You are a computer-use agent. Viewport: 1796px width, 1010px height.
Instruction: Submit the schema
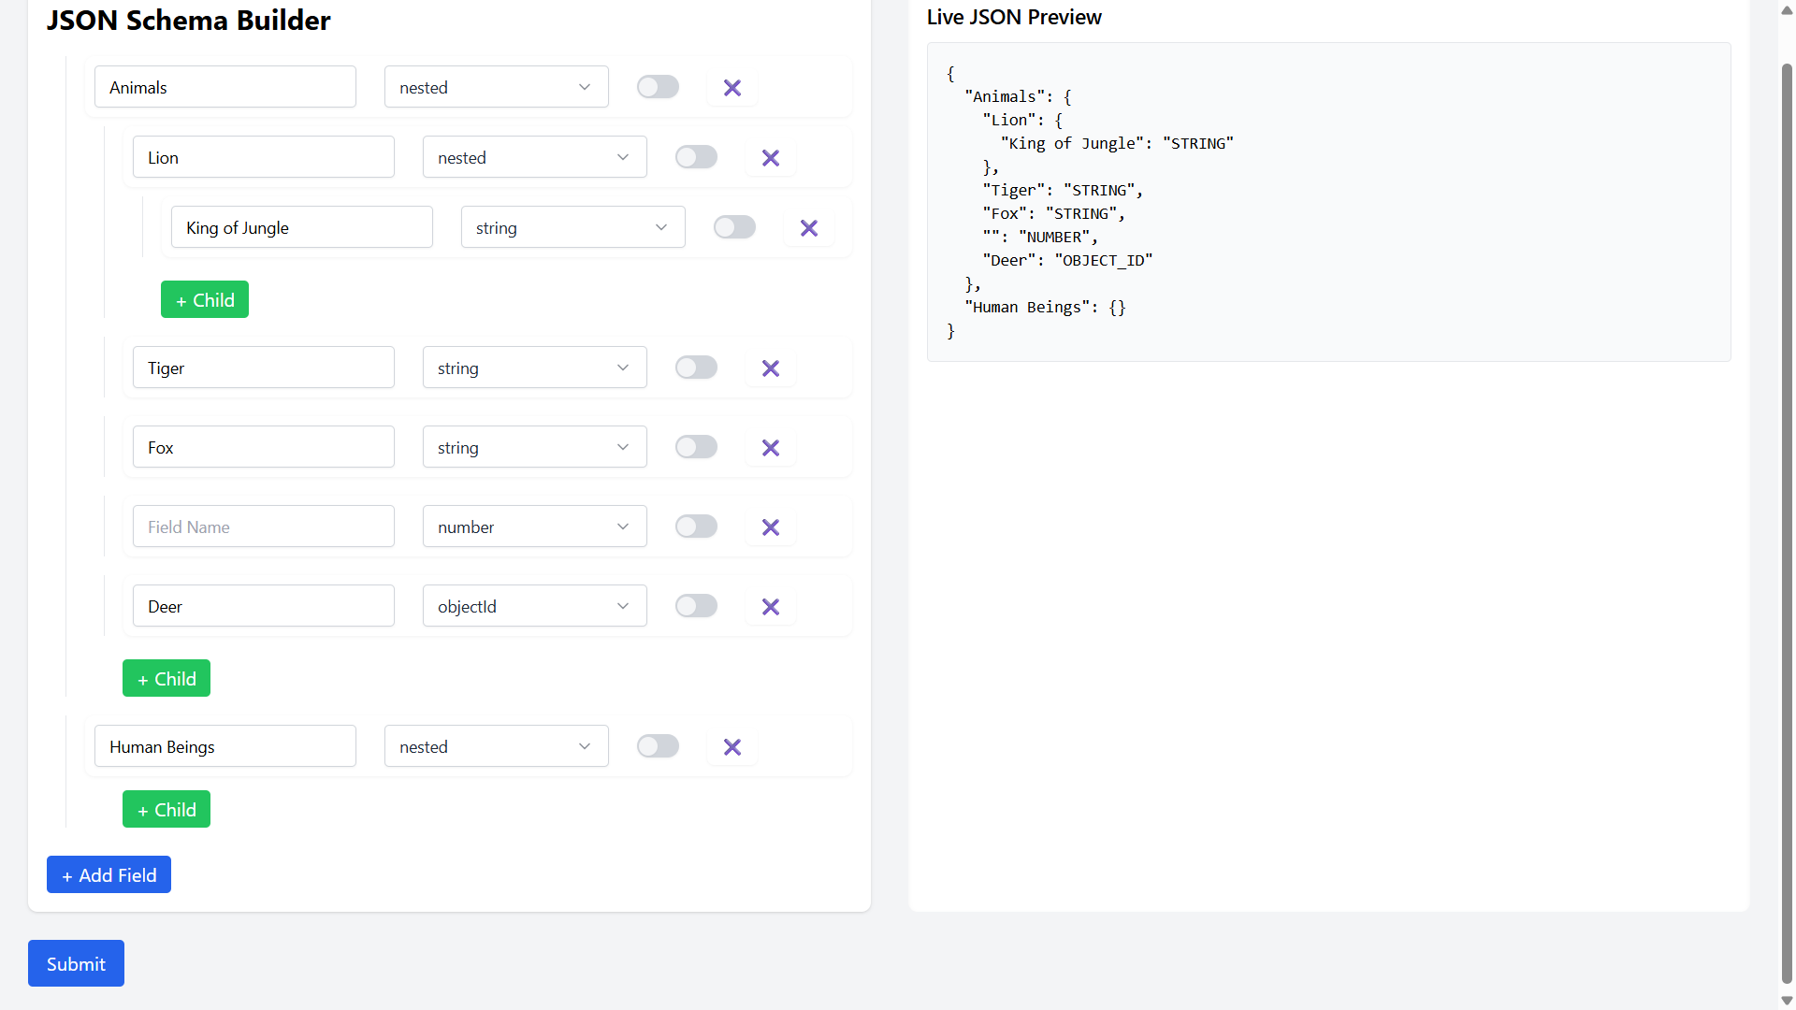(x=76, y=964)
